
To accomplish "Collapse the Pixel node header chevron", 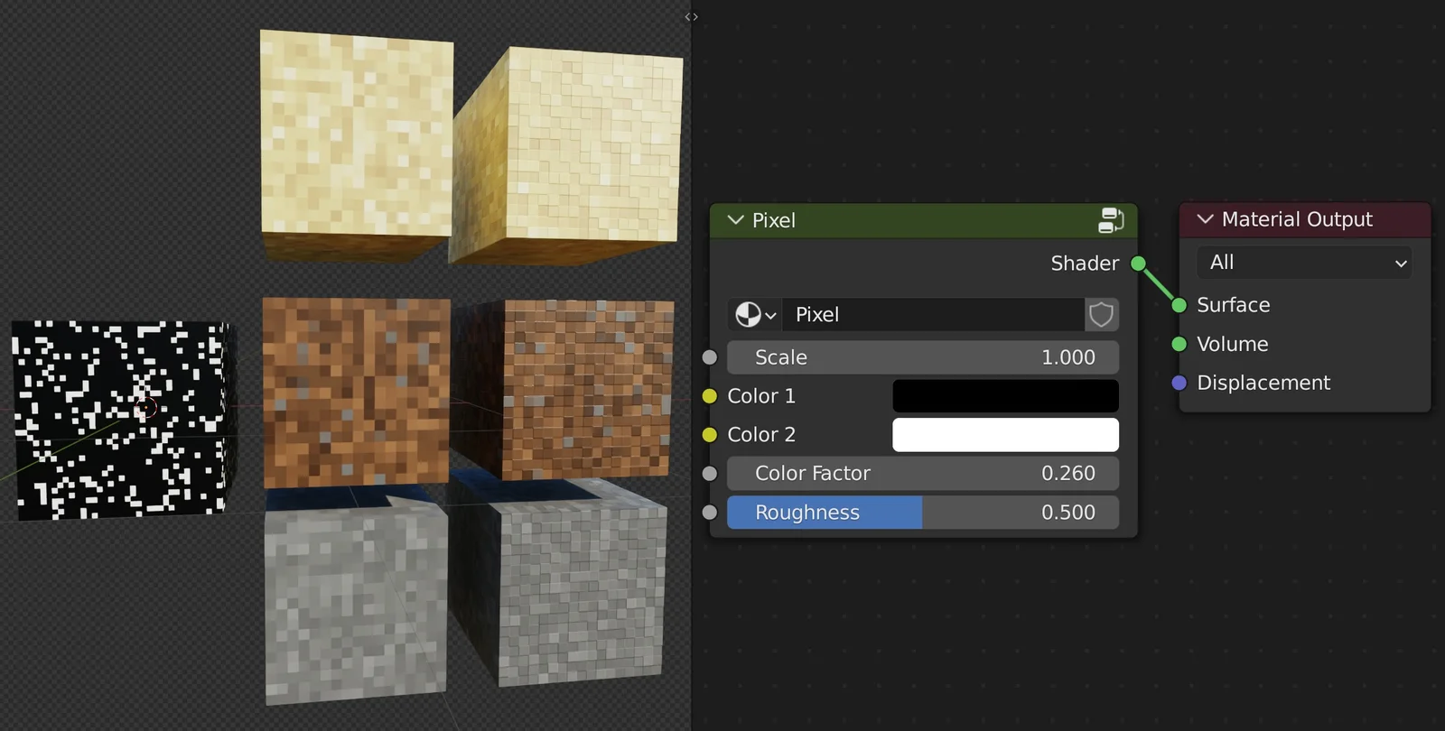I will [x=735, y=220].
